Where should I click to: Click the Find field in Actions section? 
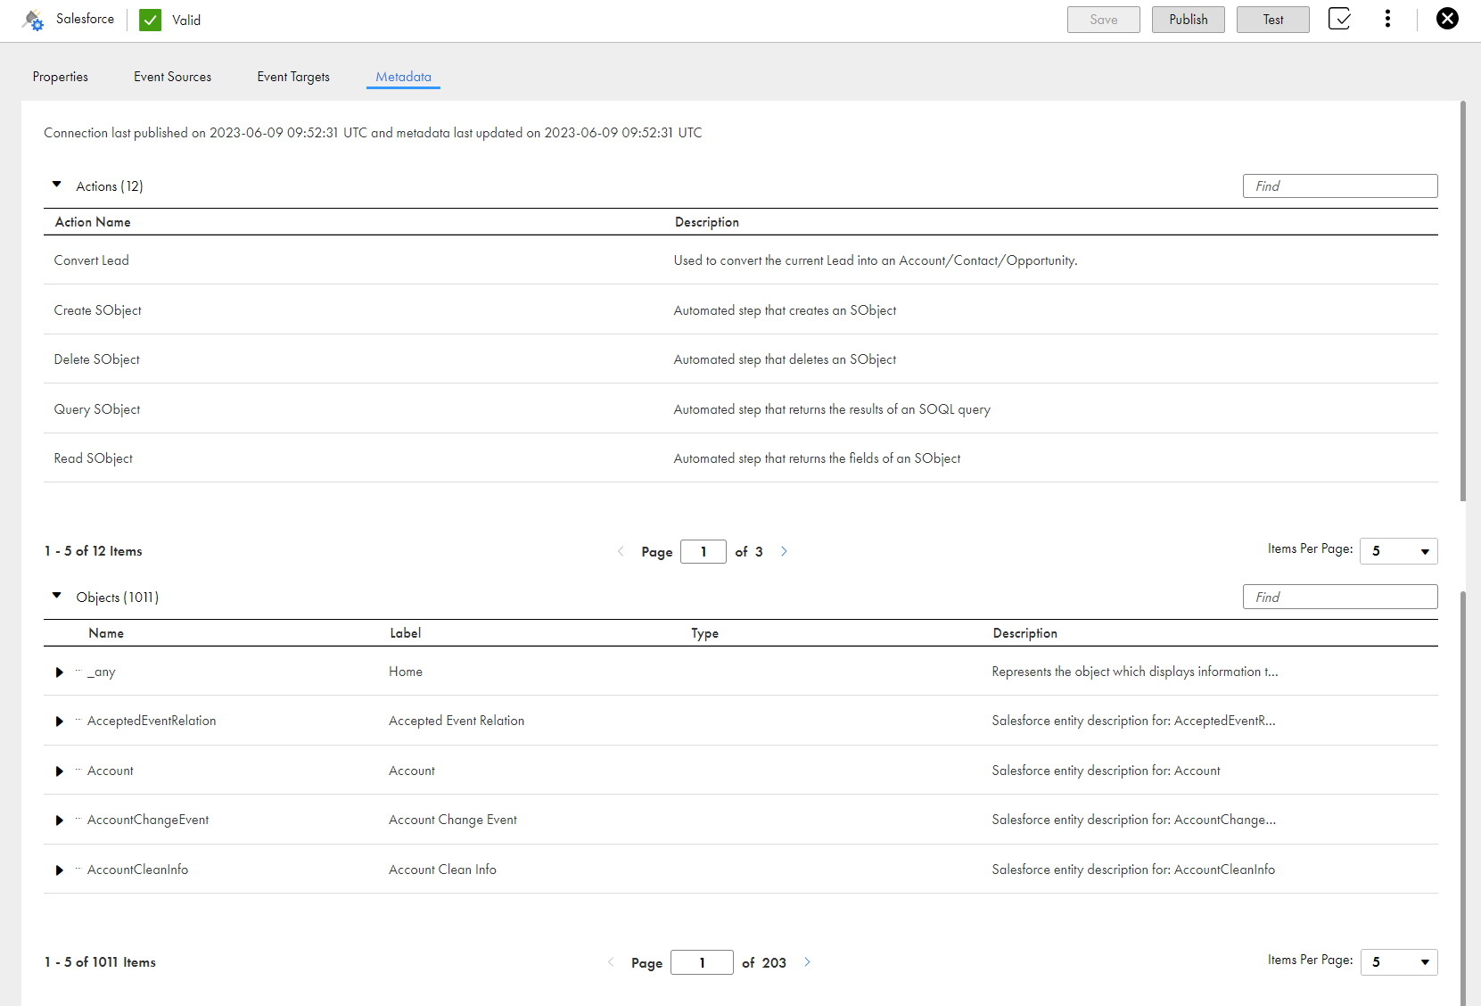coord(1340,186)
